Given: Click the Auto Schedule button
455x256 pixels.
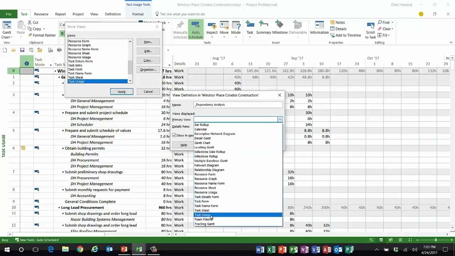Looking at the screenshot, I should coord(196,29).
